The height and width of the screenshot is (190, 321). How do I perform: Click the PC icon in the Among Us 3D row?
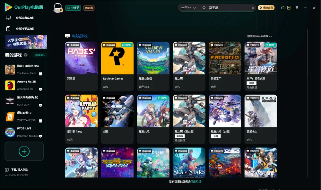click(40, 90)
